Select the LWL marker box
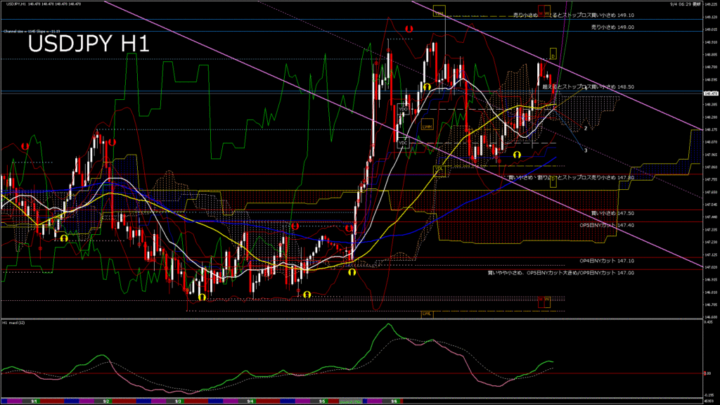The width and height of the screenshot is (720, 405). pyautogui.click(x=426, y=314)
